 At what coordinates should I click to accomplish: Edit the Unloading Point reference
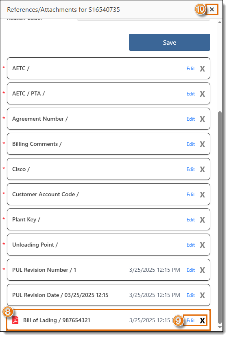(191, 245)
